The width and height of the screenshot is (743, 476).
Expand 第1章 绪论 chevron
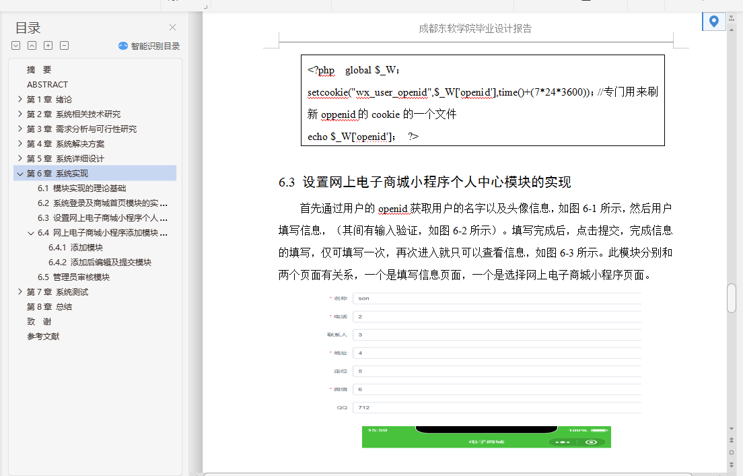pos(20,99)
